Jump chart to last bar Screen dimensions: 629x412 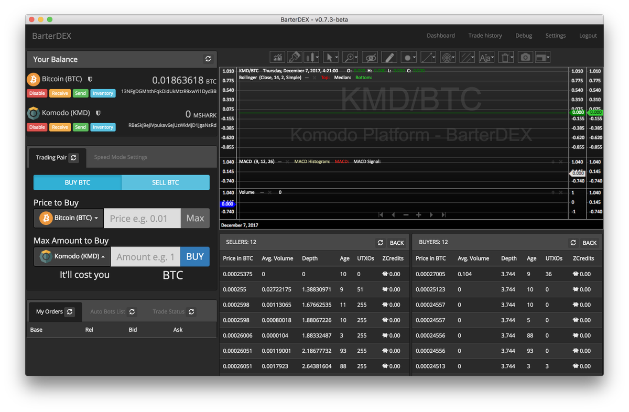pos(444,215)
